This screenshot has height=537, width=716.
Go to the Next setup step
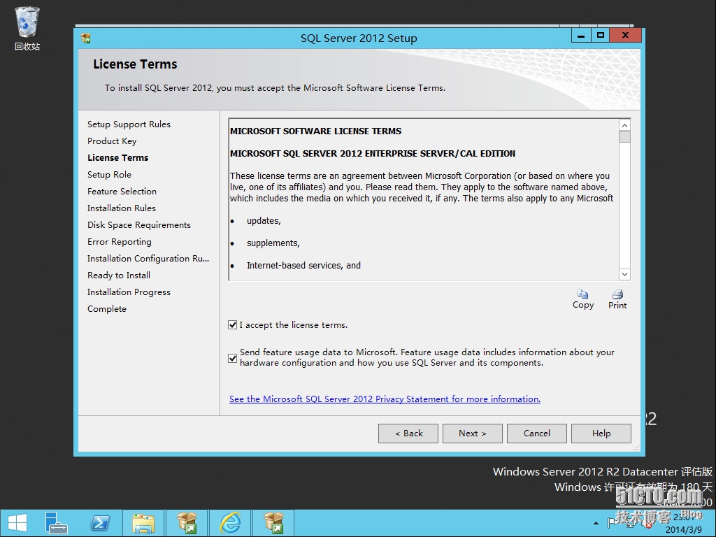[x=473, y=434]
